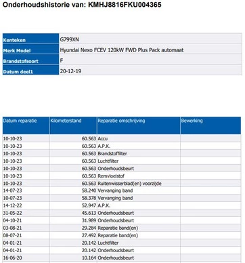Click the Vervanging band row dated 14-07-23
The width and height of the screenshot is (245, 263).
(x=122, y=190)
